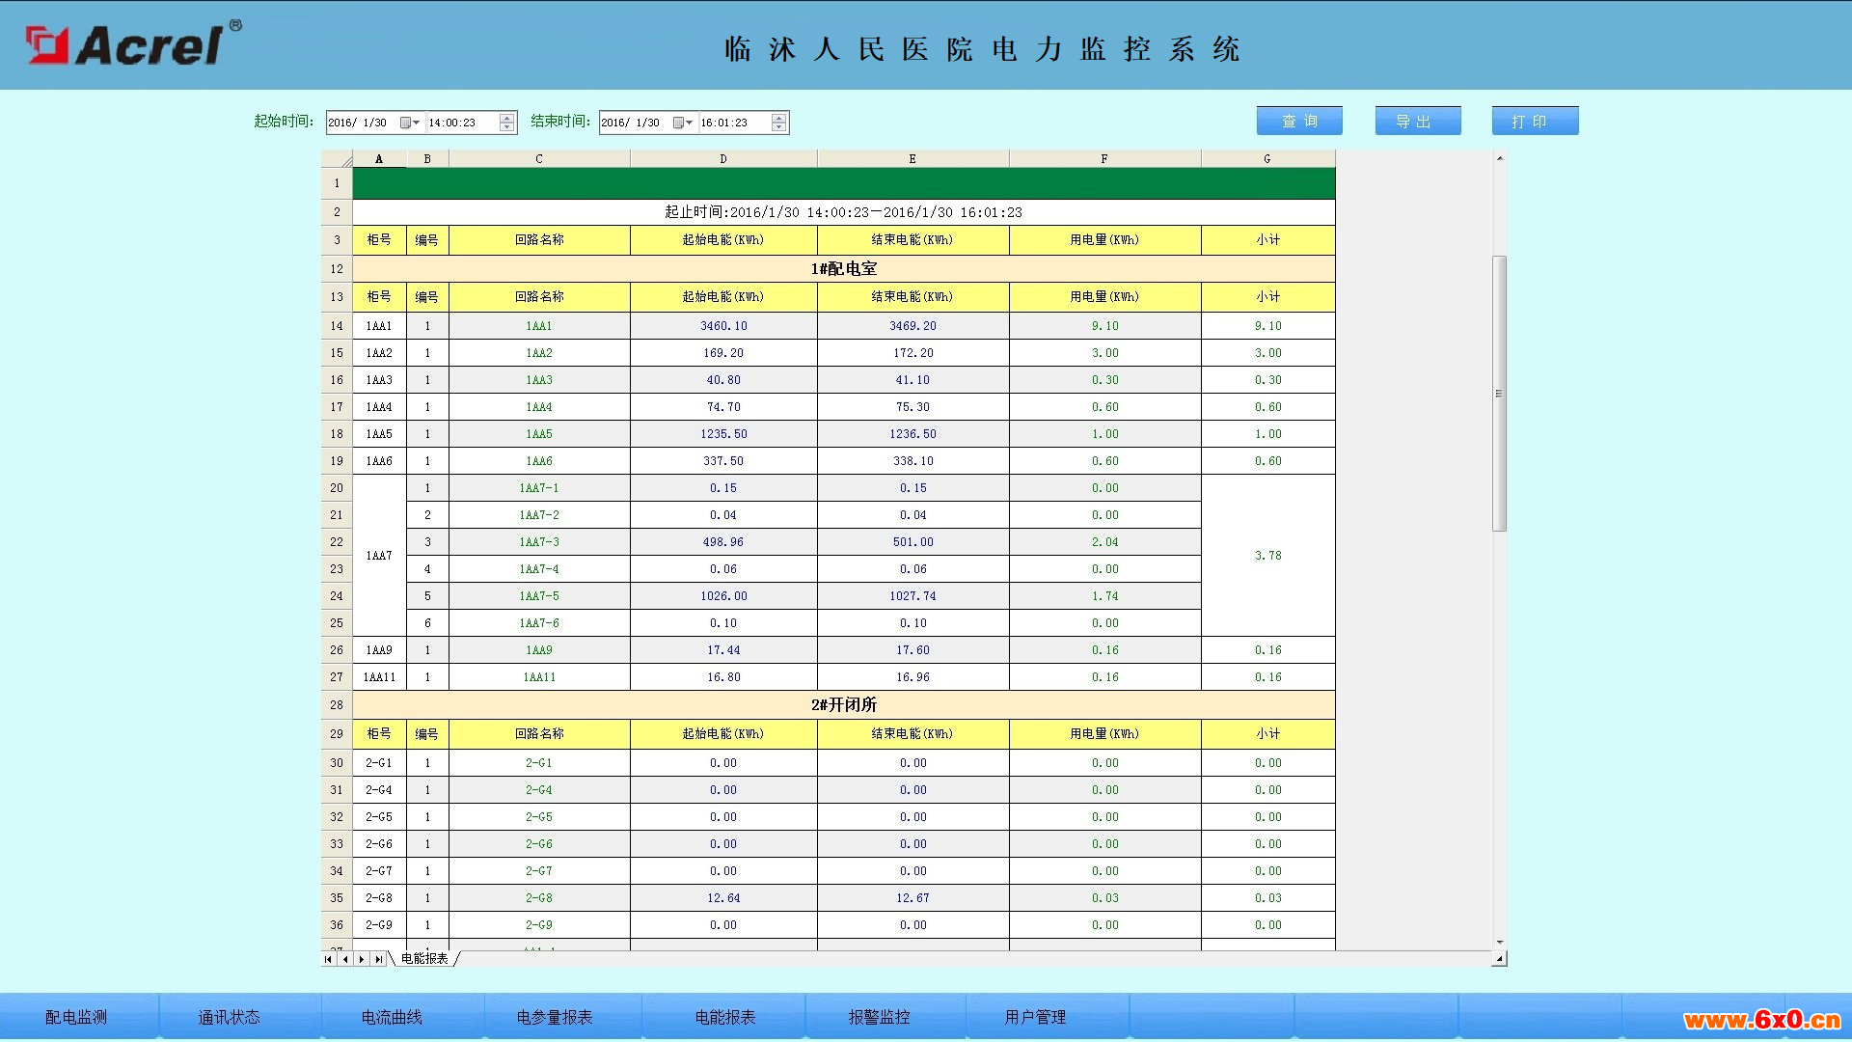Decrease end time with down spinner
Viewport: 1852px width, 1042px height.
coord(779,127)
